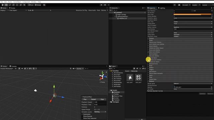Click the Particle Effect Stop button
The height and width of the screenshot is (120, 214).
[x=102, y=99]
